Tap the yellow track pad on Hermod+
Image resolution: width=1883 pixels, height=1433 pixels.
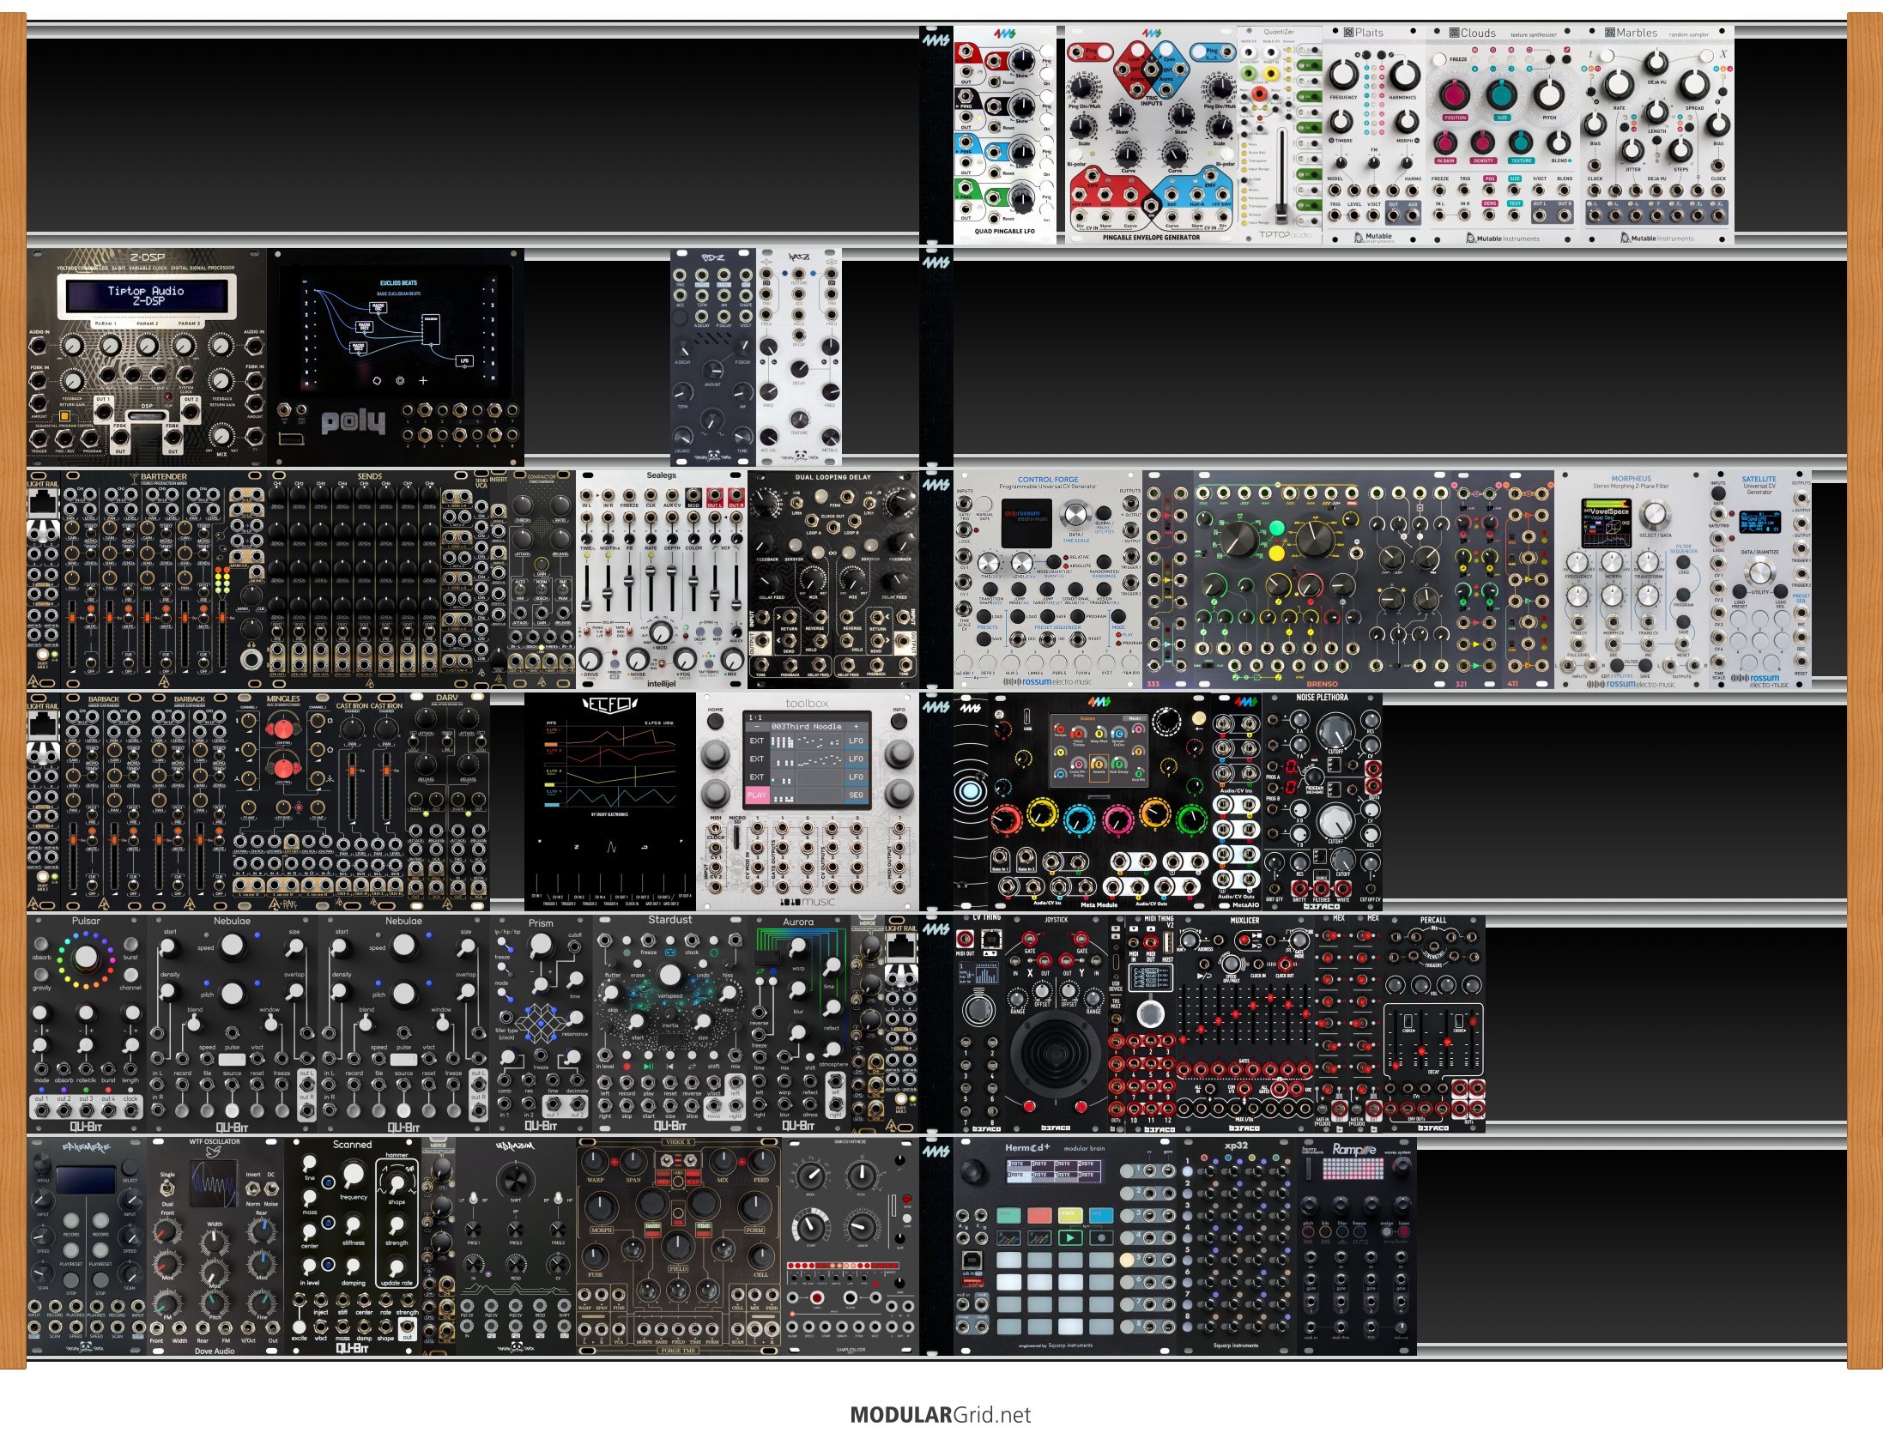1070,1215
